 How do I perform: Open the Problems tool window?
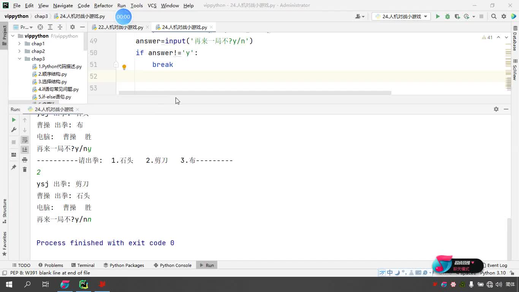tap(51, 265)
